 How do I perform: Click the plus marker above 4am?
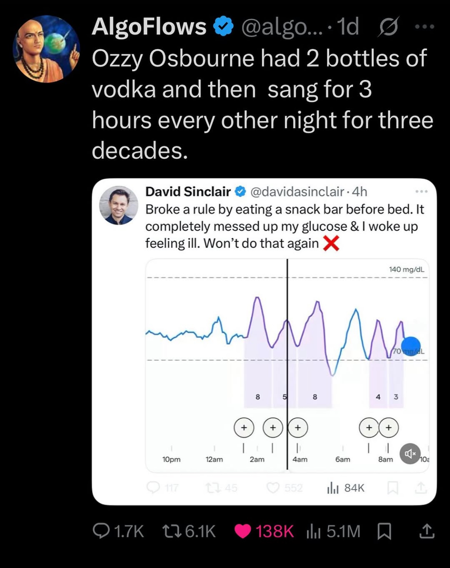(298, 427)
